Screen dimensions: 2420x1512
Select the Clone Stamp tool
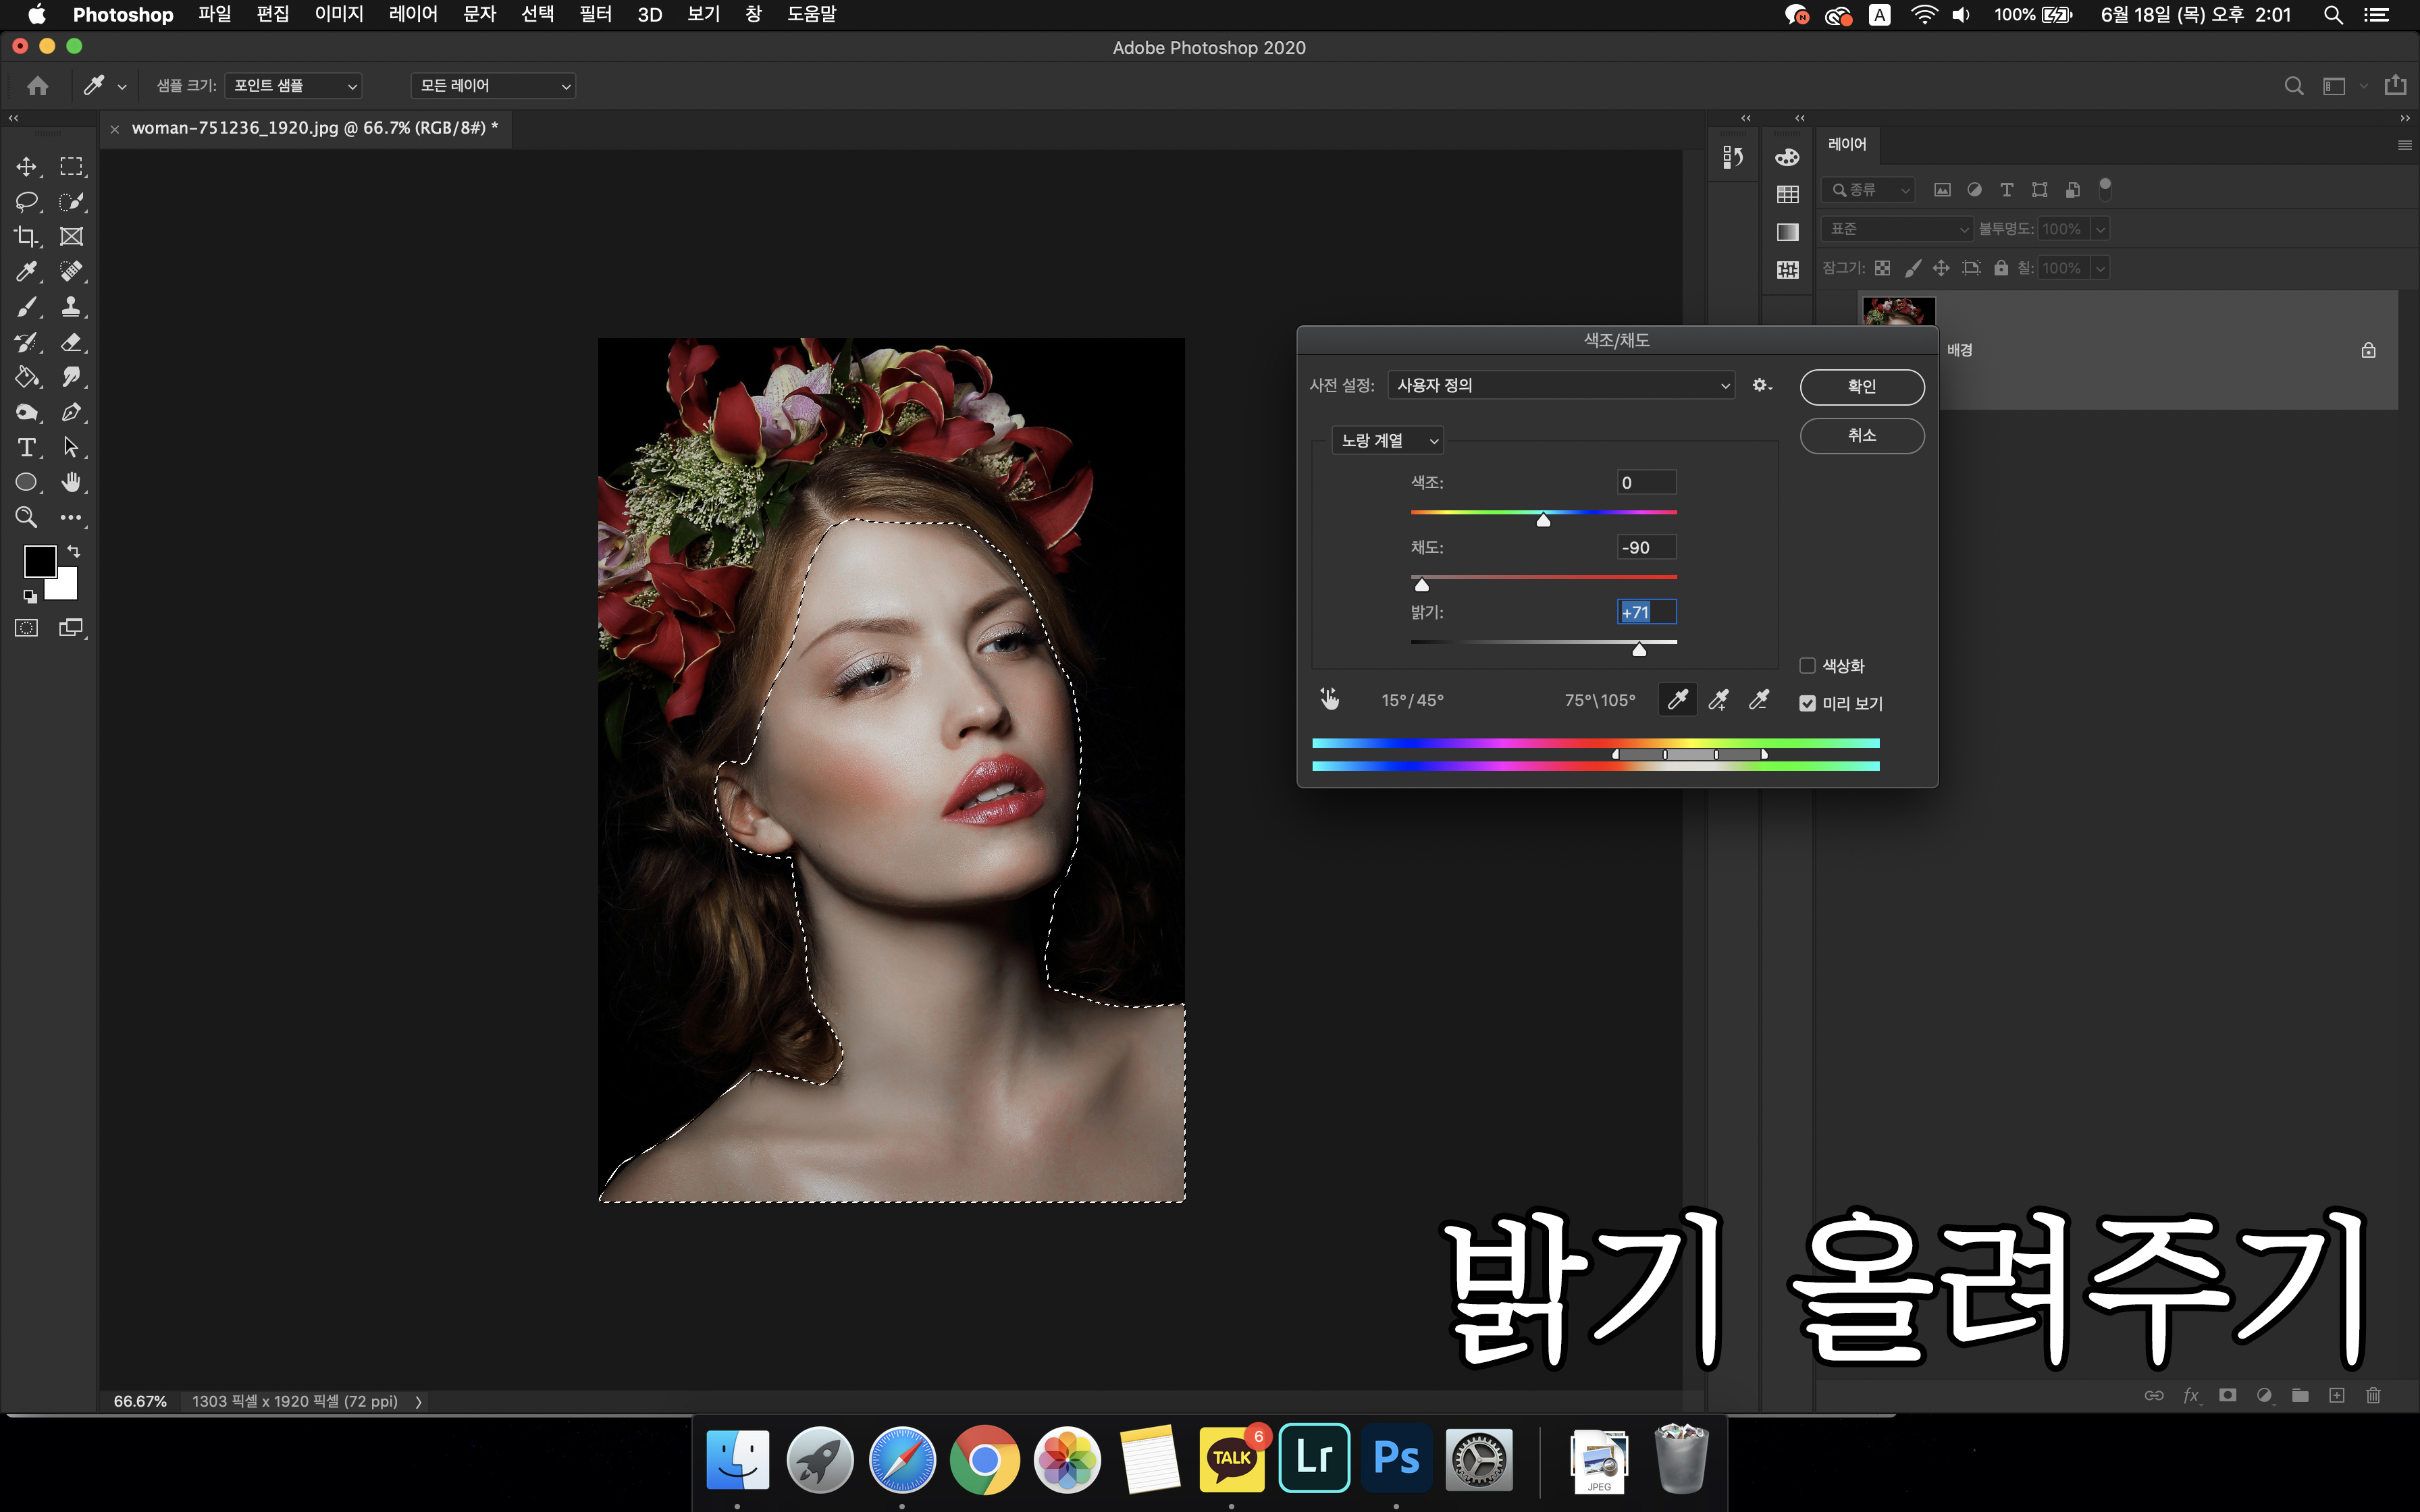point(71,307)
